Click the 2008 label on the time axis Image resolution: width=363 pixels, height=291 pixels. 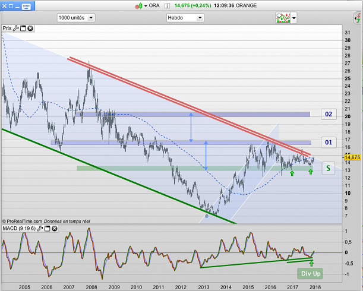91,287
